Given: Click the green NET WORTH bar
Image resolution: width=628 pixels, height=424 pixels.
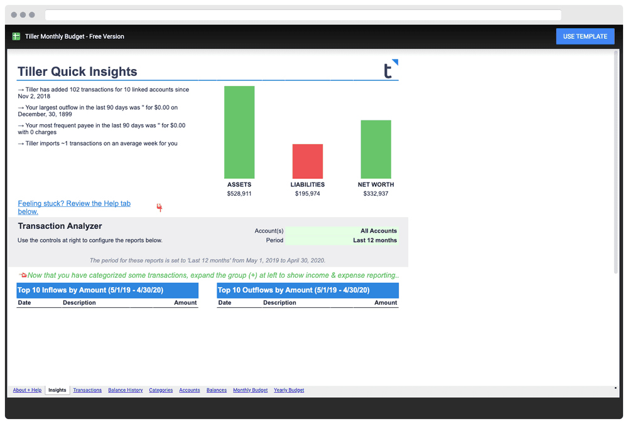Looking at the screenshot, I should click(376, 149).
